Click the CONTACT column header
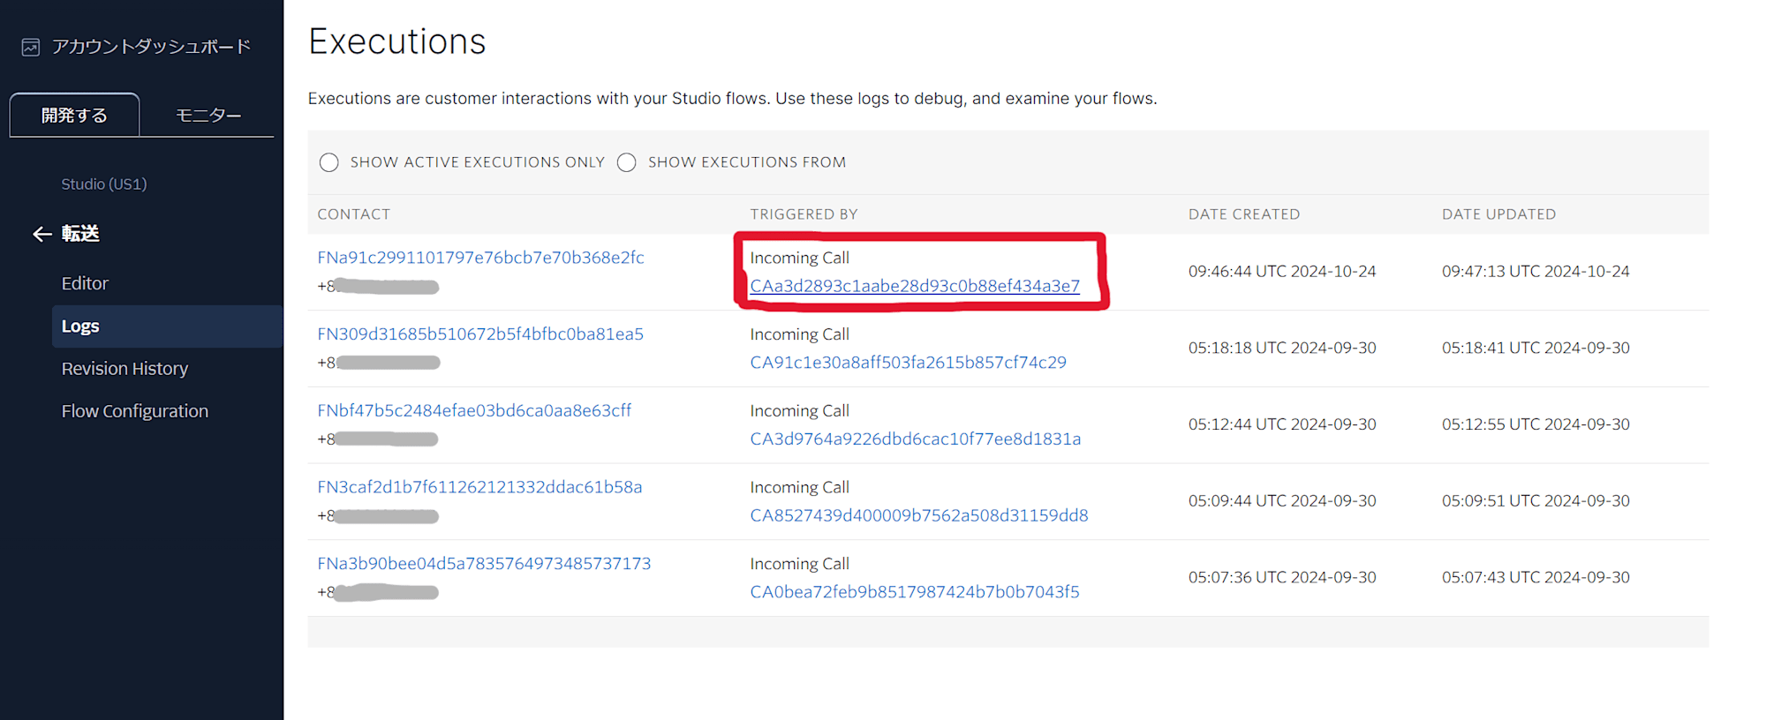1766x720 pixels. (x=353, y=214)
